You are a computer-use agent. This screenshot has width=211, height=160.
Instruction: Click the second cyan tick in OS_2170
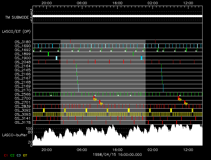click(x=163, y=90)
